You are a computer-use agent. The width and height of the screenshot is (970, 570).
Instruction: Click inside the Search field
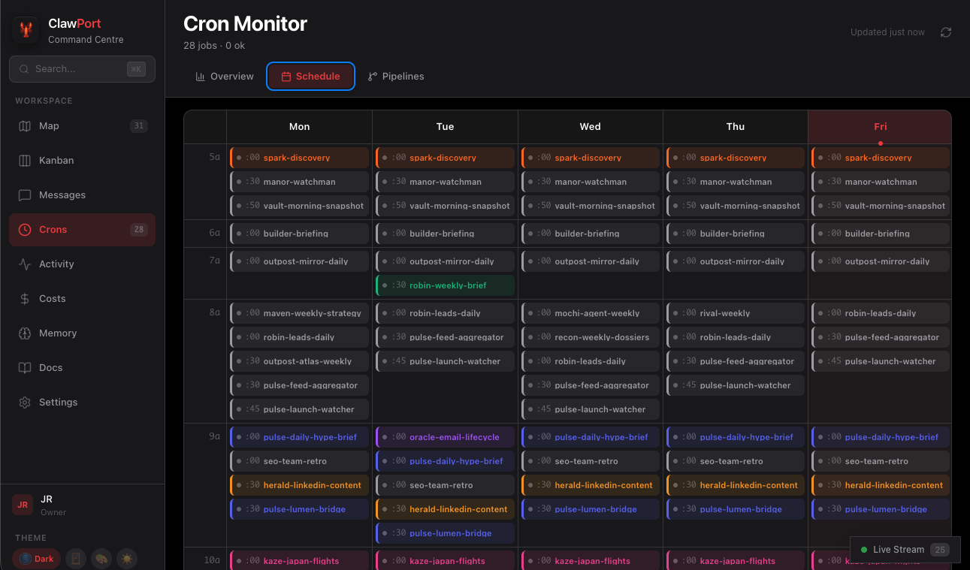[x=83, y=69]
